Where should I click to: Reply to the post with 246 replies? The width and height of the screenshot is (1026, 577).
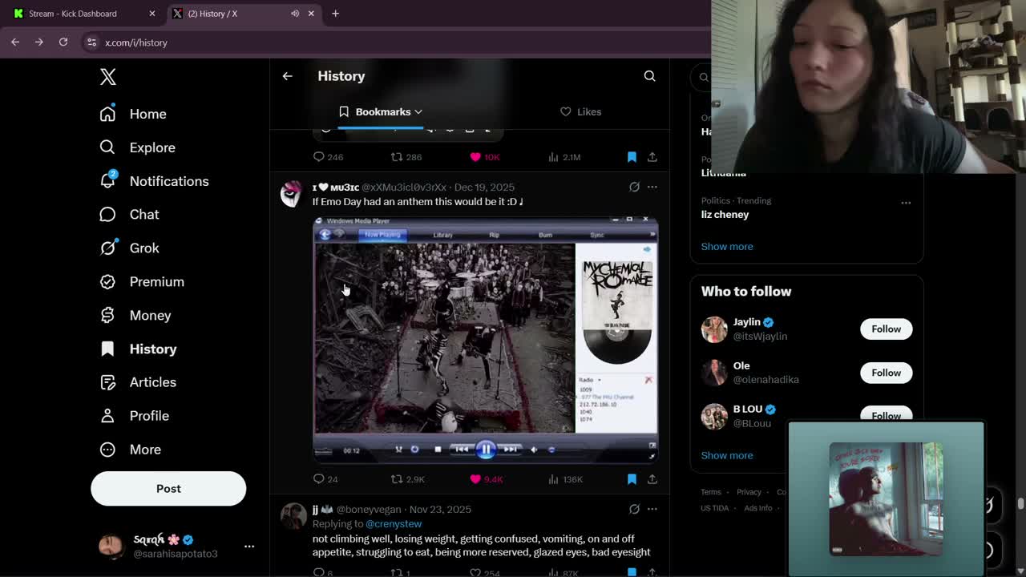click(328, 157)
